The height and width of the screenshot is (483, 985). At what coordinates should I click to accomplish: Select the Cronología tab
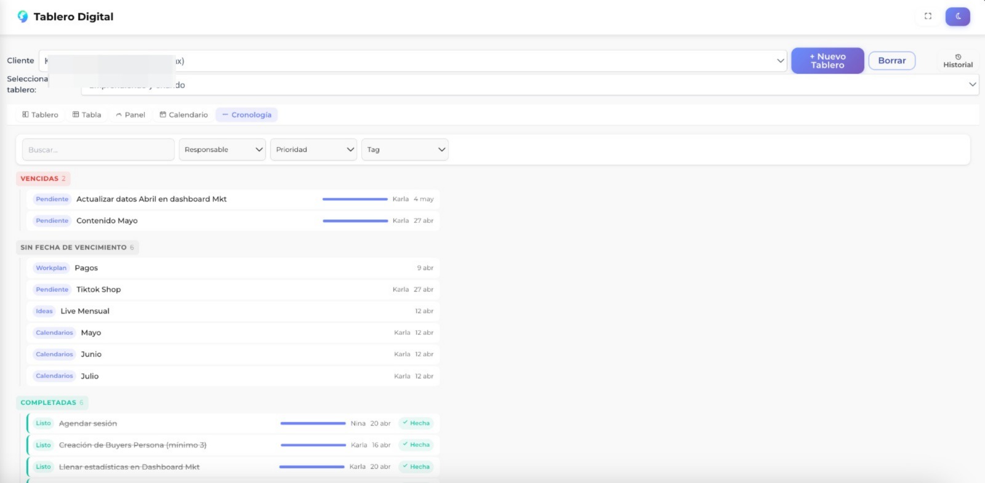[x=247, y=115]
